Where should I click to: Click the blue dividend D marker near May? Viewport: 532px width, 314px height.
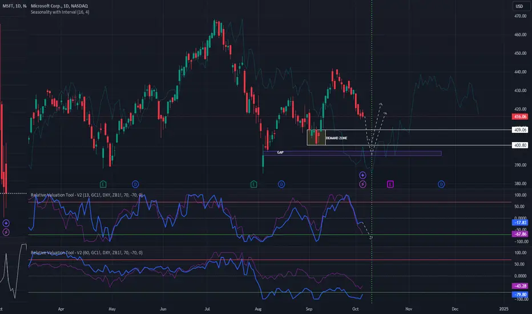click(135, 184)
